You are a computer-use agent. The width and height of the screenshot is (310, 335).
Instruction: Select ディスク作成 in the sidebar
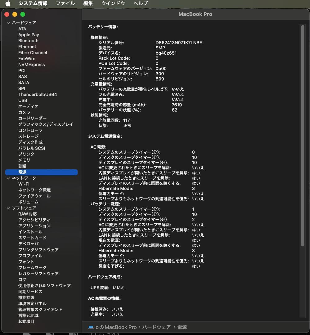click(30, 142)
